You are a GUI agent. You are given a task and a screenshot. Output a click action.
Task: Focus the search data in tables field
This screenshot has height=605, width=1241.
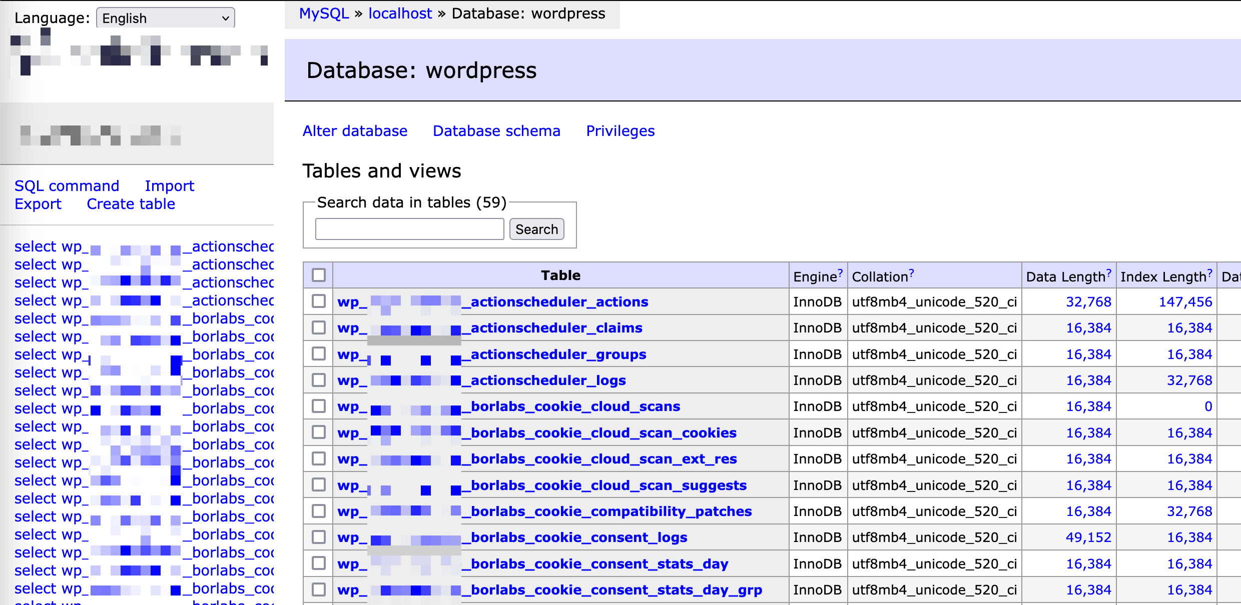click(x=409, y=229)
